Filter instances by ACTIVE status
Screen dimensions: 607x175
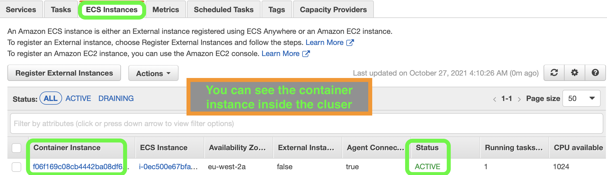[x=78, y=98]
